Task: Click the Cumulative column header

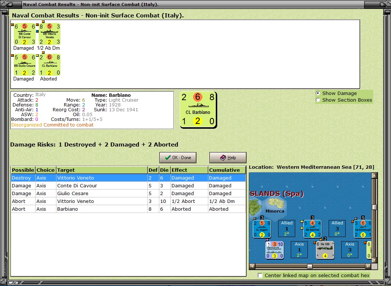Action: pyautogui.click(x=227, y=170)
